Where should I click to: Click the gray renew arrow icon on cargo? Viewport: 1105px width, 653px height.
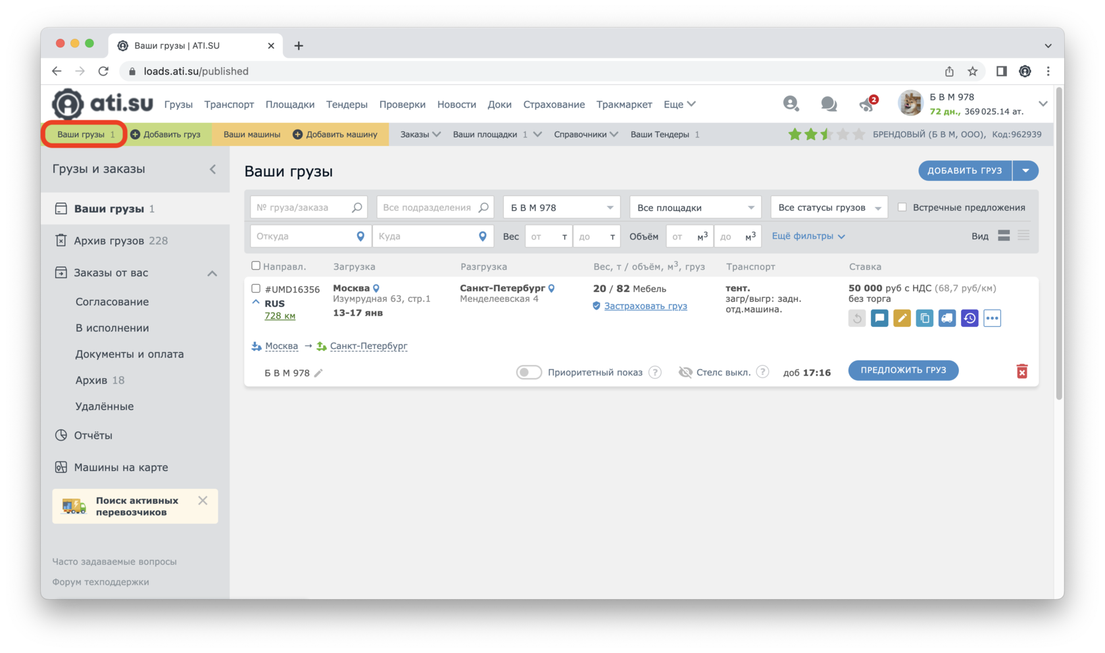[x=856, y=318]
